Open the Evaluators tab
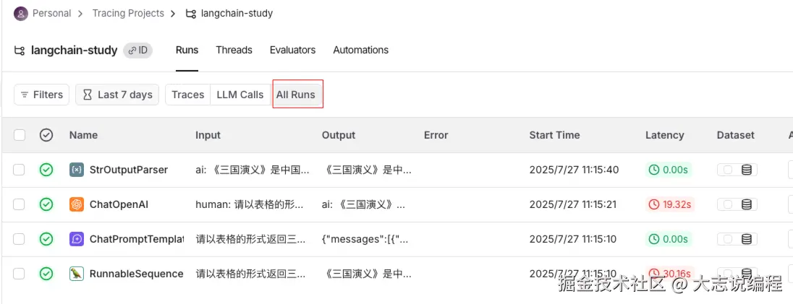Screen dimensions: 793x304 [x=292, y=50]
